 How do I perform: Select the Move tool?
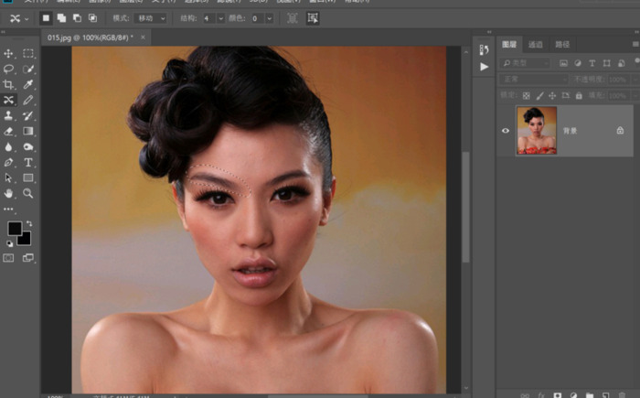pos(9,54)
